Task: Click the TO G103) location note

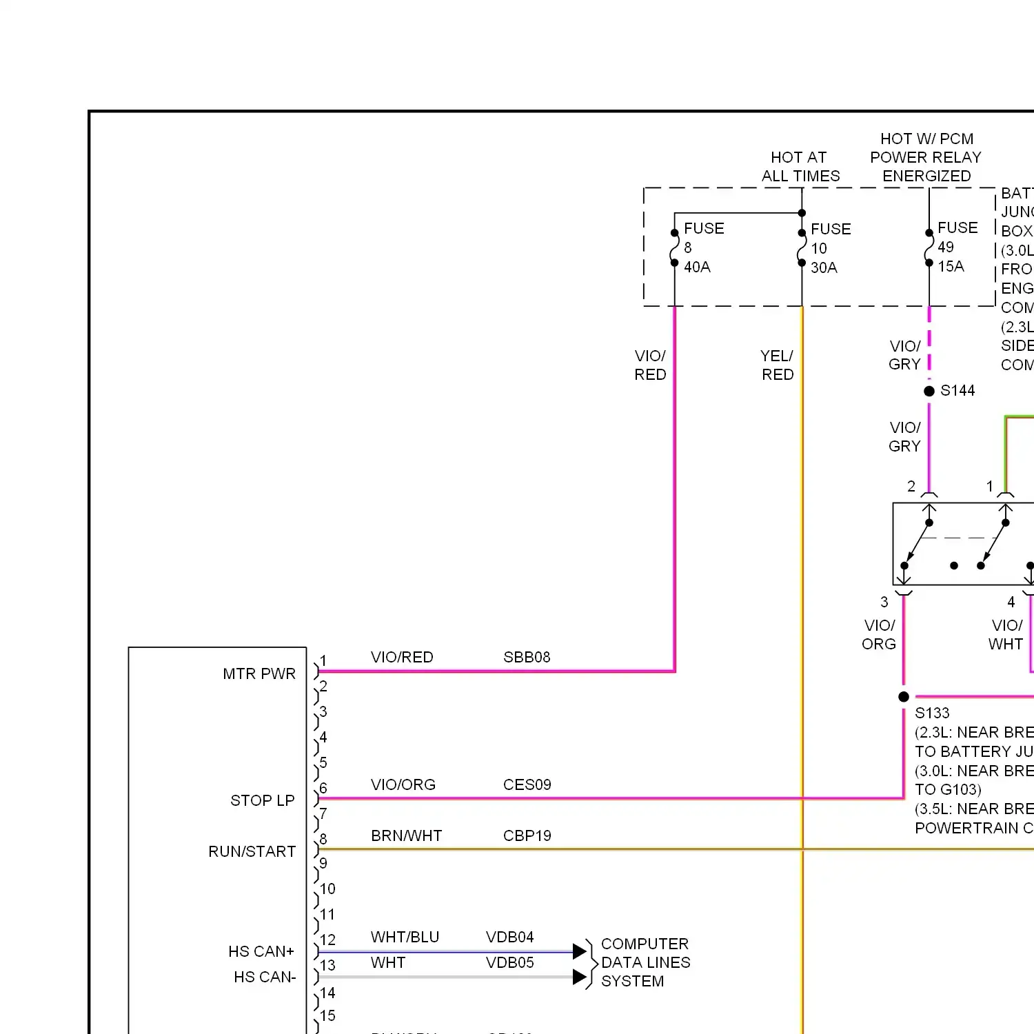Action: (x=948, y=789)
